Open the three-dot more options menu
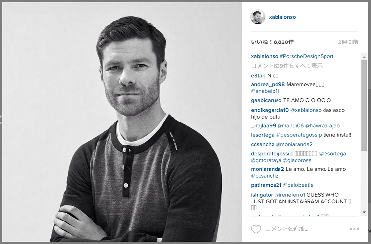 tap(354, 229)
